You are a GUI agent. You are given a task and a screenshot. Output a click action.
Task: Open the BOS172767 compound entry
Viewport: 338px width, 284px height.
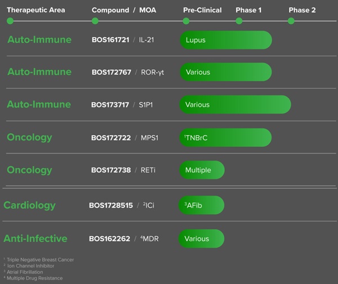pos(111,73)
